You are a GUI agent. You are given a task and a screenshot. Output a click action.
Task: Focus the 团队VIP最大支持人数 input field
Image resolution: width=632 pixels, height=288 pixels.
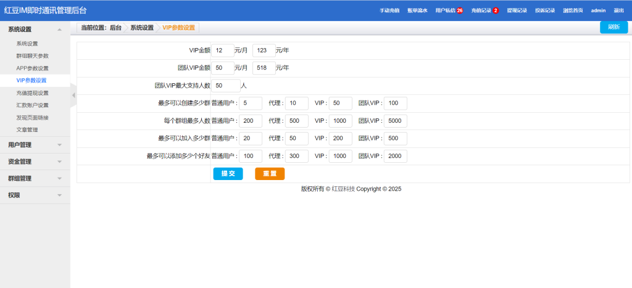tap(225, 86)
